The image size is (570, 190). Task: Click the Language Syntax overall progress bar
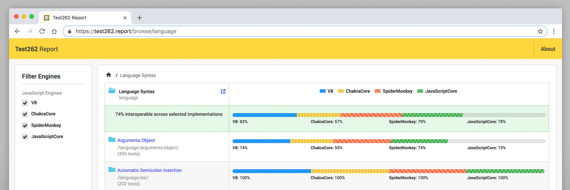tap(389, 115)
